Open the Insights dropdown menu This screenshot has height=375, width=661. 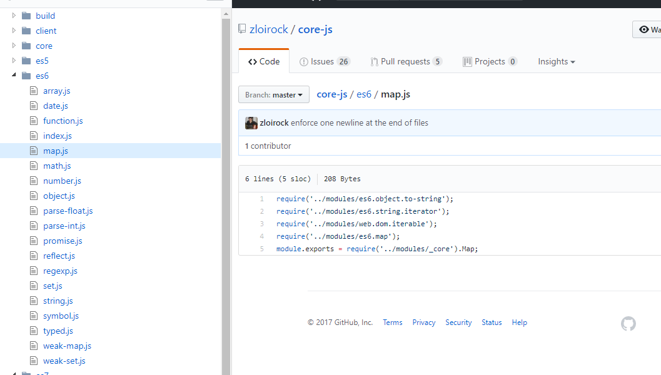556,61
